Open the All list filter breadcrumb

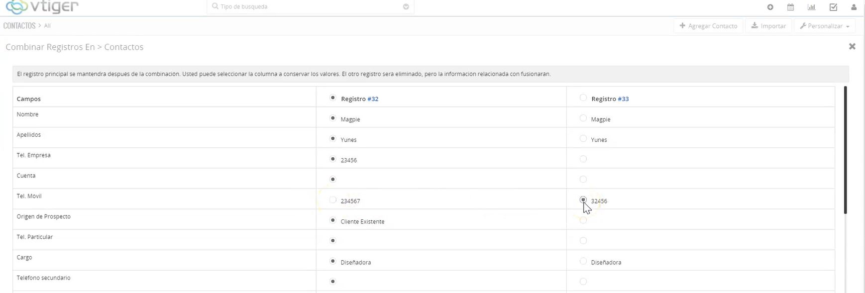tap(47, 26)
